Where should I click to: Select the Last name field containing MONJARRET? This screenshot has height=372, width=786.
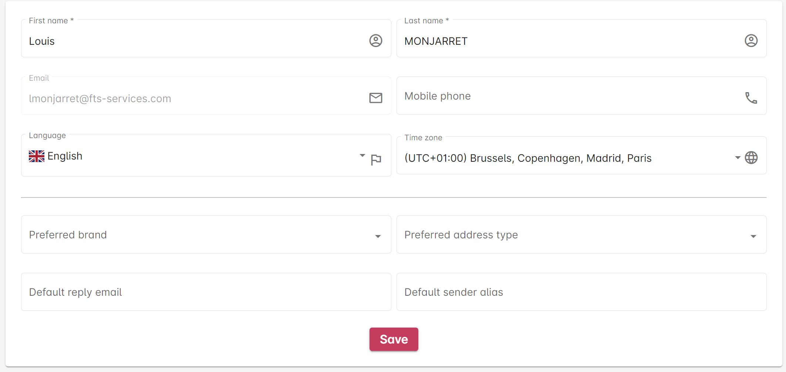click(555, 41)
